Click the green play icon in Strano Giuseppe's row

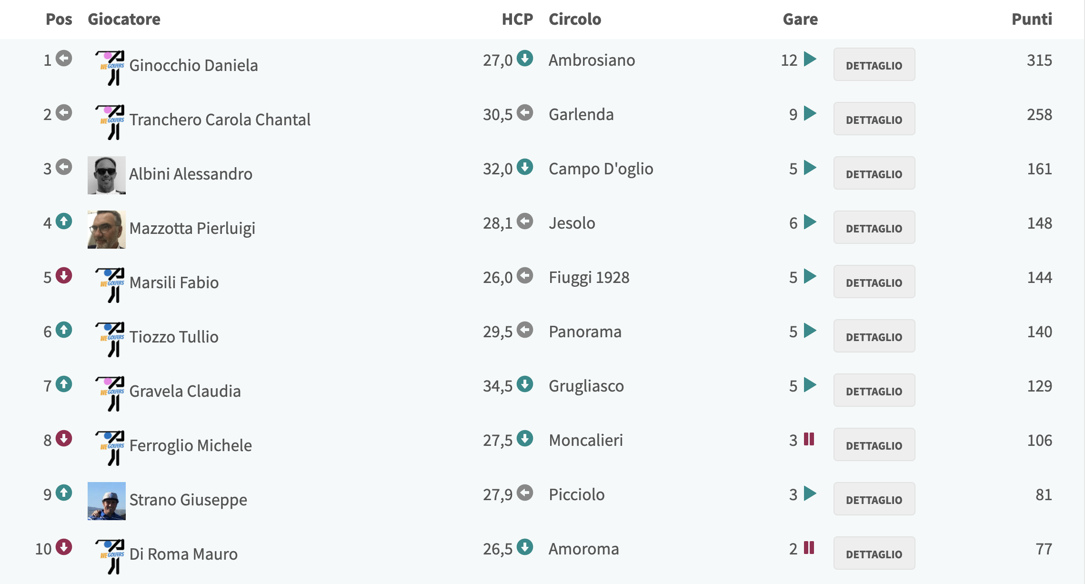point(810,493)
